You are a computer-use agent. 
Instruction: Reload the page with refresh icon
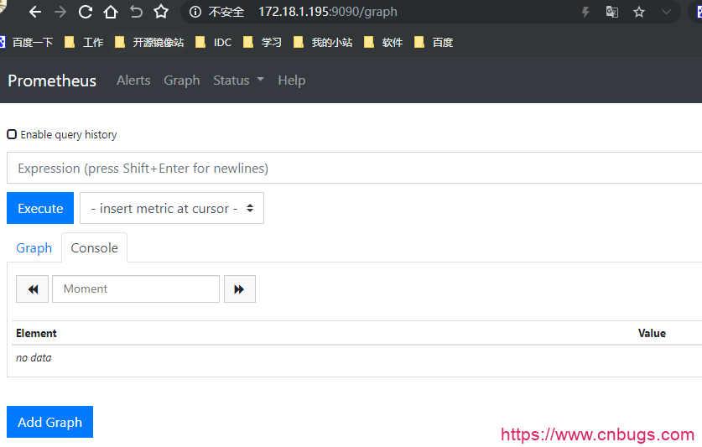(x=85, y=12)
